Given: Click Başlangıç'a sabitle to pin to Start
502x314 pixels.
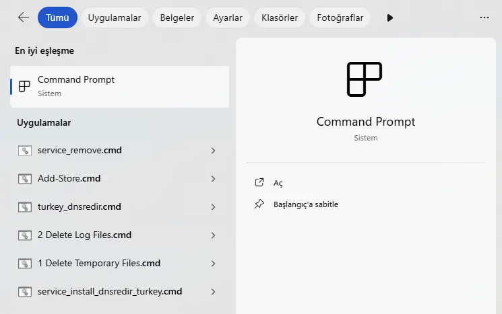Looking at the screenshot, I should (x=306, y=204).
